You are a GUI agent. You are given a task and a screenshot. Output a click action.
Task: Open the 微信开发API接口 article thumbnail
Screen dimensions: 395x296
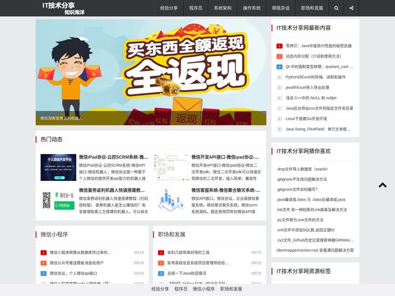point(171,167)
